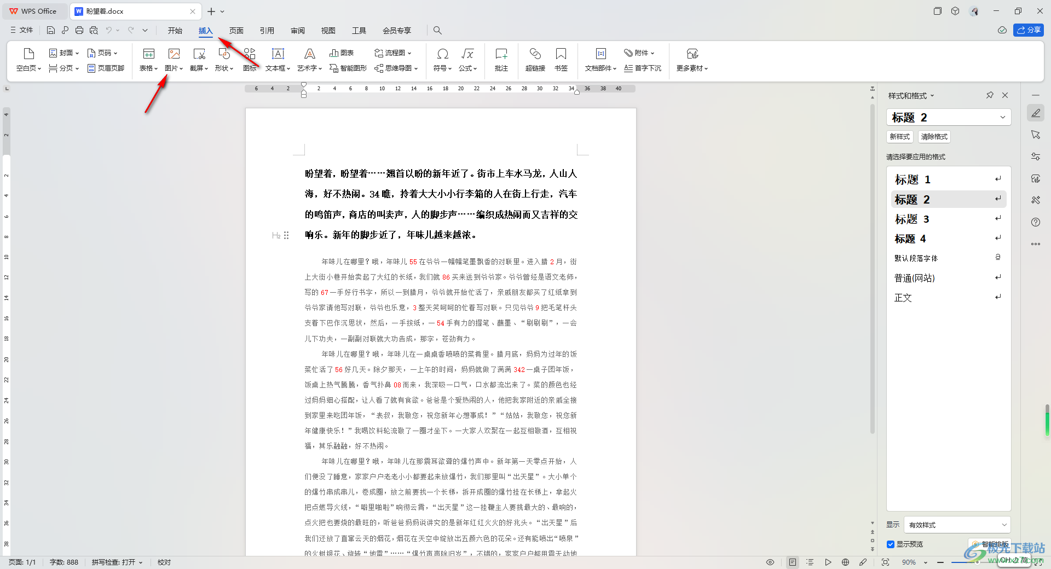
Task: Click the print preview icon
Action: [94, 30]
